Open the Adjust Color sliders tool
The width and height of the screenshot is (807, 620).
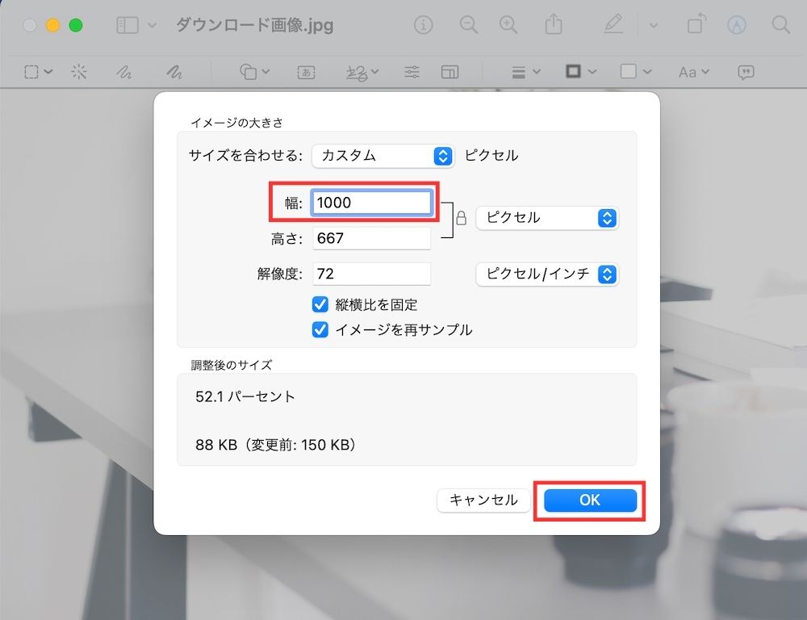coord(412,72)
